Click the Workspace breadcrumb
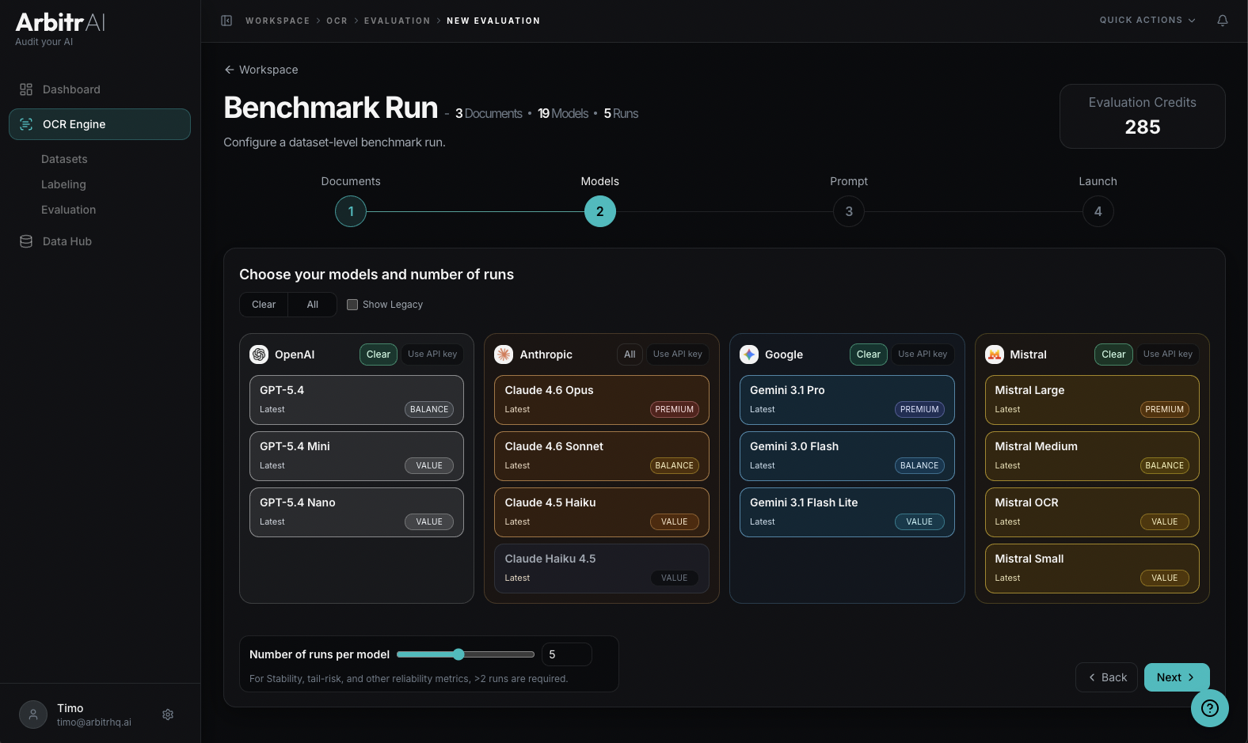 pos(277,21)
